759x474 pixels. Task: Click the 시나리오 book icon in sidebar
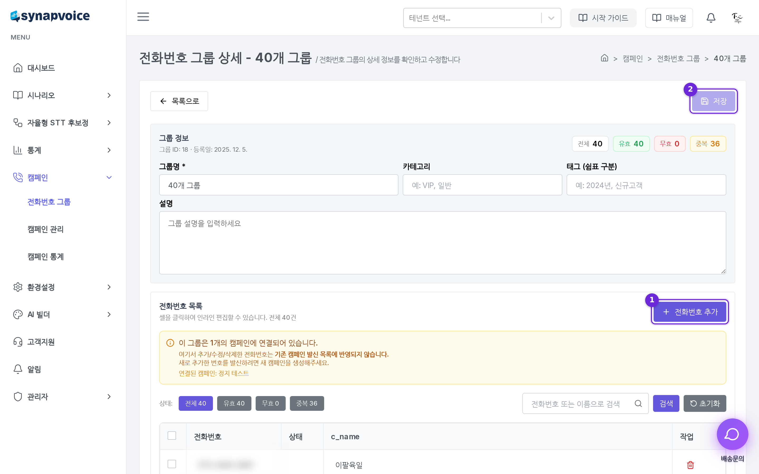point(18,95)
